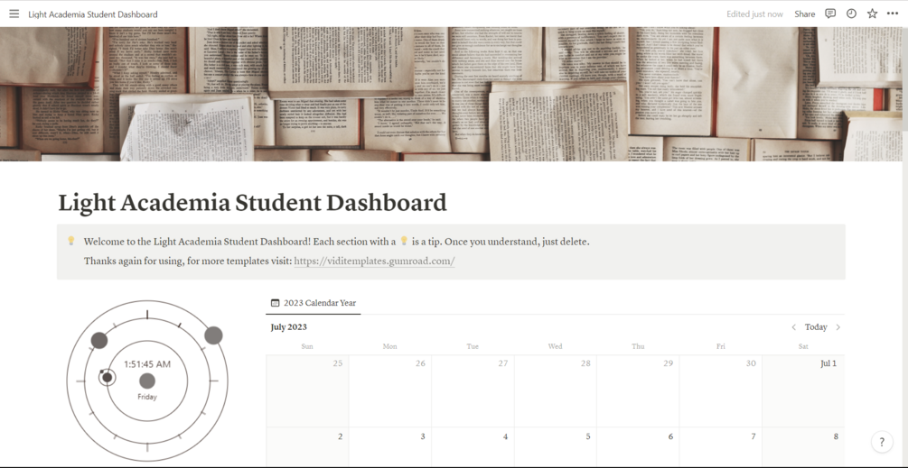Add page to favorites star
This screenshot has width=908, height=468.
coord(872,14)
